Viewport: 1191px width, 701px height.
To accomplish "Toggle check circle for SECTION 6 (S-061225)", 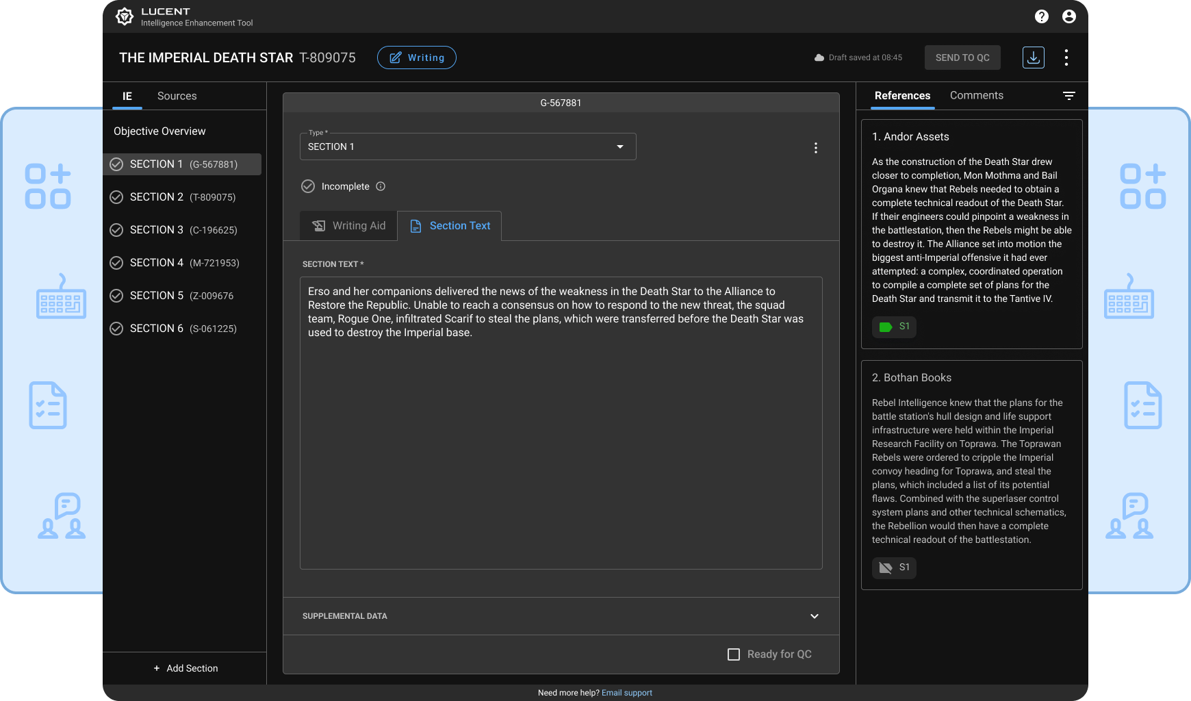I will click(x=116, y=329).
